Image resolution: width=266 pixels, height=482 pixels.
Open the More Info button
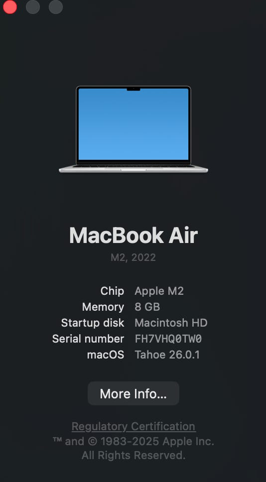pos(133,393)
